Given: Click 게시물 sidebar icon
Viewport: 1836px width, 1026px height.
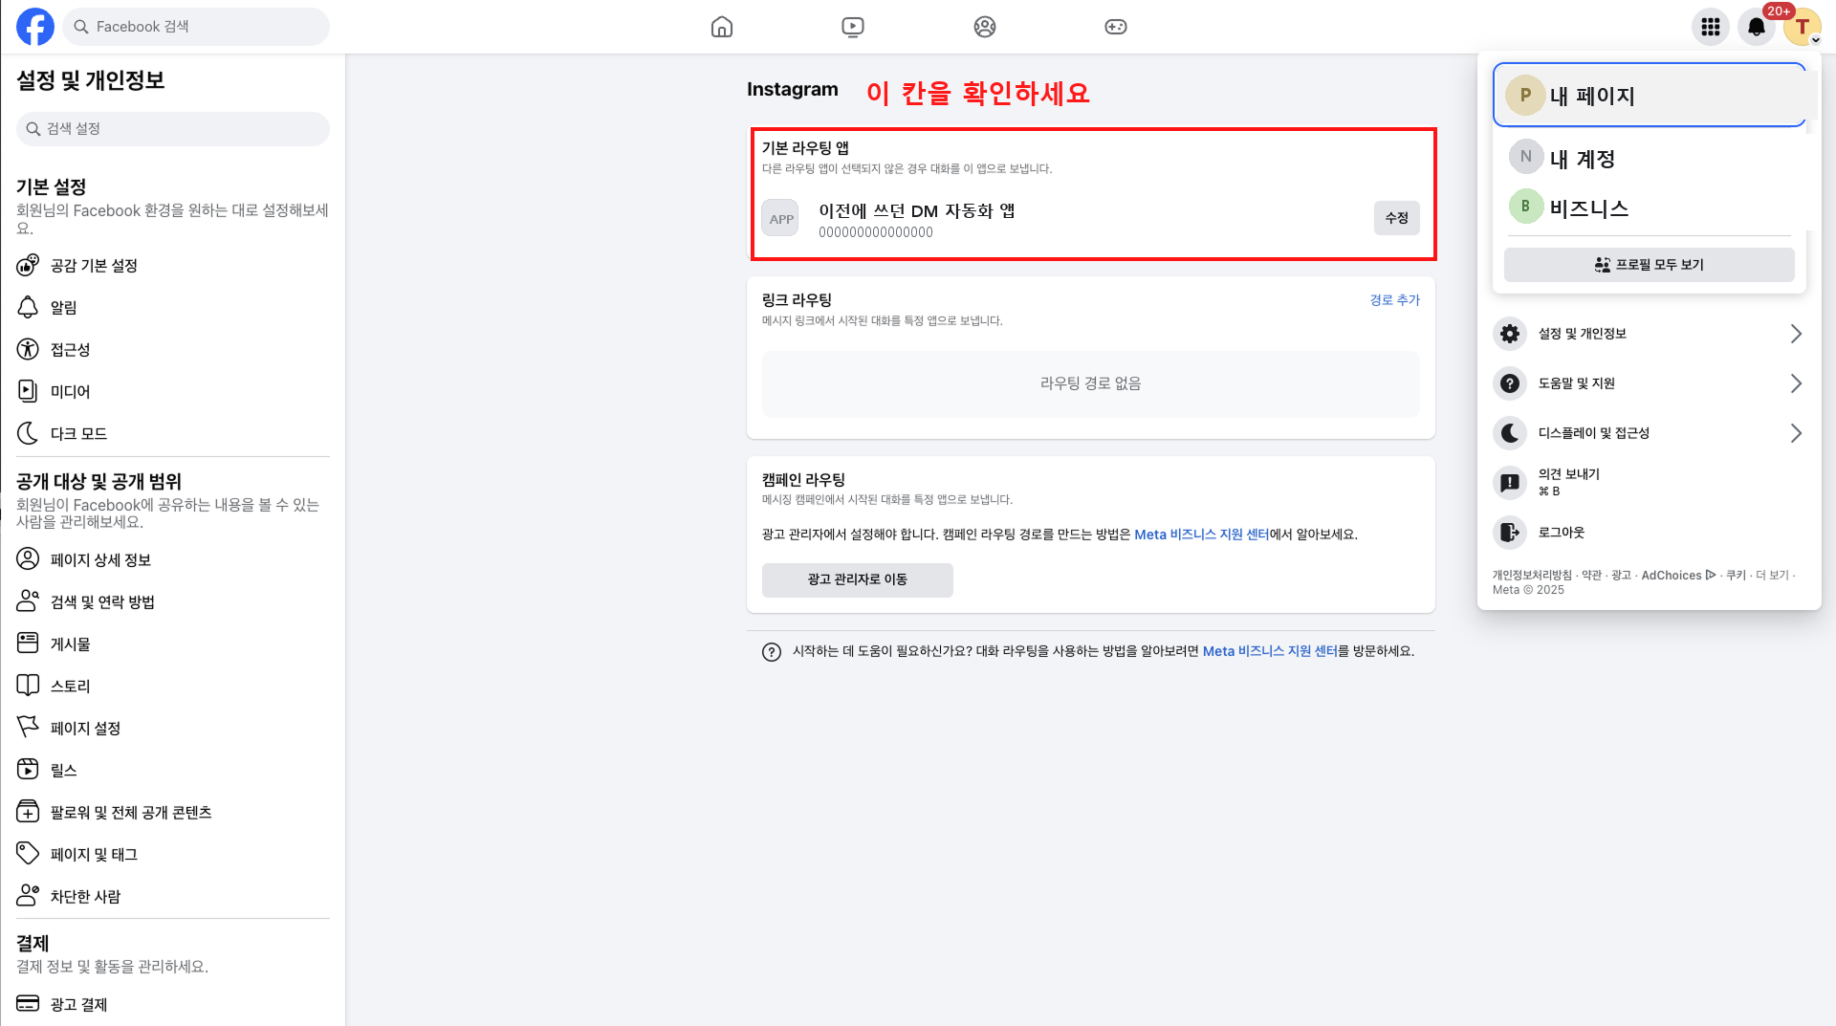Looking at the screenshot, I should [x=28, y=644].
